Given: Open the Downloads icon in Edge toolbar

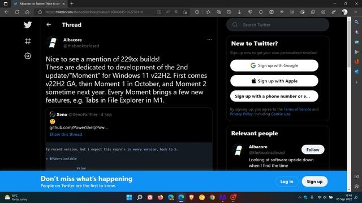Looking at the screenshot, I should tap(239, 12).
